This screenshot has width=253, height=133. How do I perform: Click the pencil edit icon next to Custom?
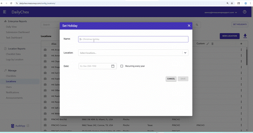coord(208,44)
